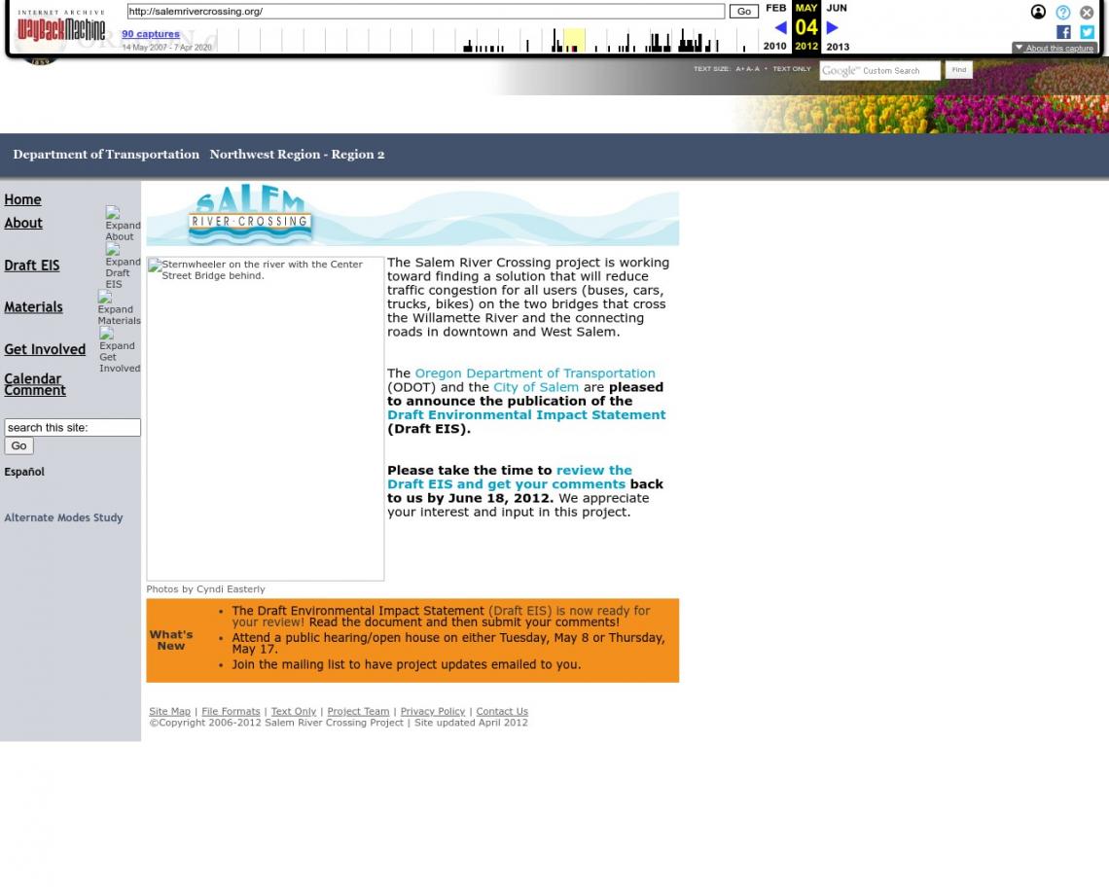Open the Privacy Policy footer link

(x=433, y=712)
